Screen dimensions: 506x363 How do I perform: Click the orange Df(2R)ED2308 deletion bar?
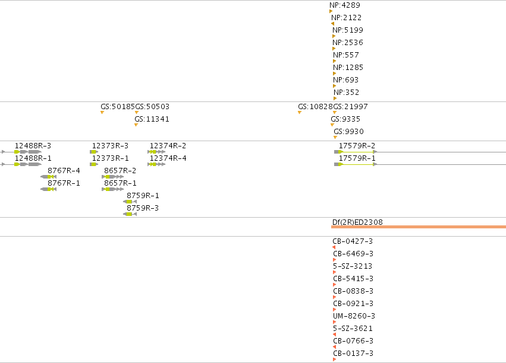tap(419, 227)
